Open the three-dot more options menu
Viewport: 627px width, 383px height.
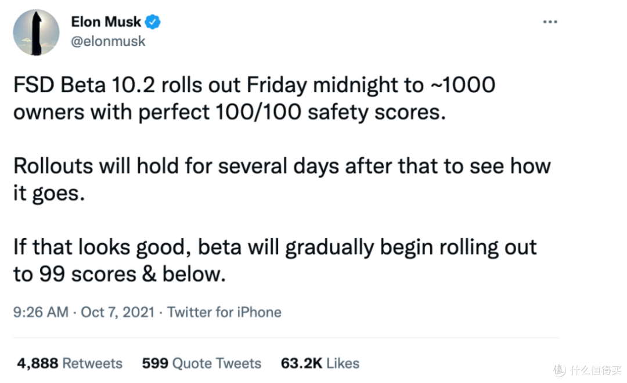click(550, 21)
